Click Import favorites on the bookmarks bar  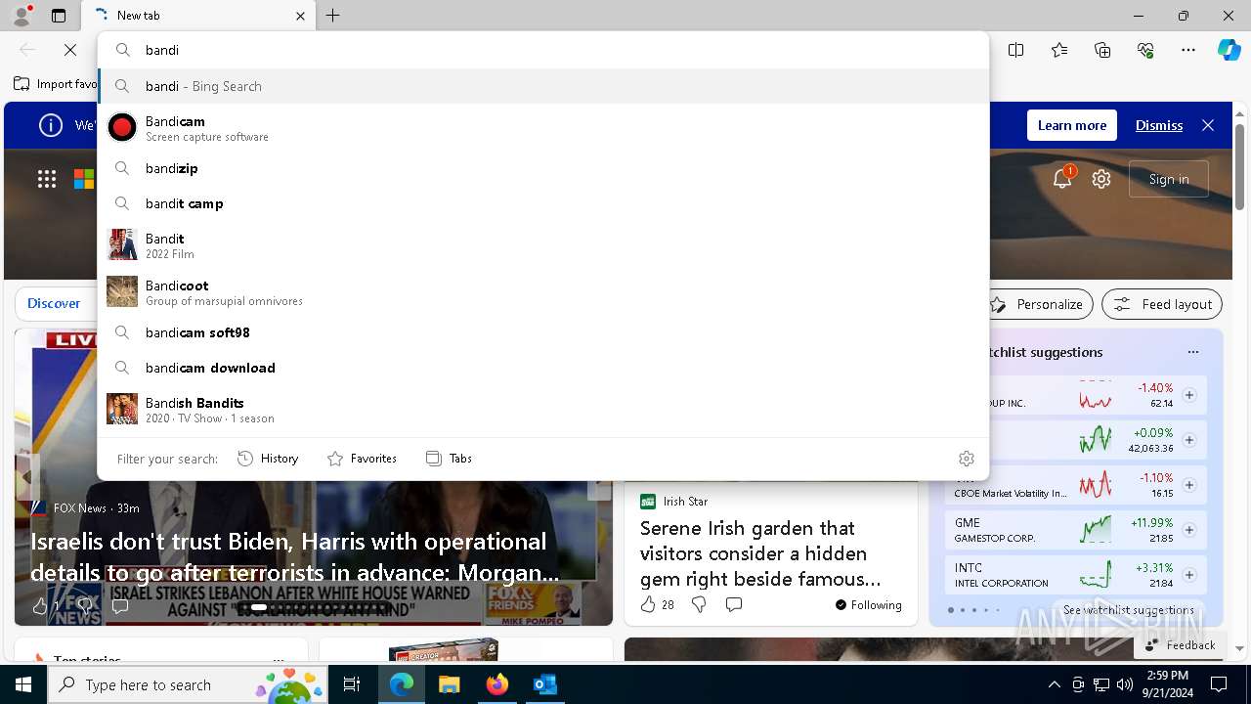pos(56,84)
